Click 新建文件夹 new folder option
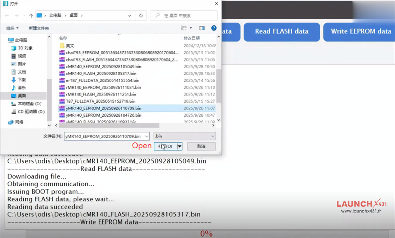The height and width of the screenshot is (238, 395). [39, 28]
